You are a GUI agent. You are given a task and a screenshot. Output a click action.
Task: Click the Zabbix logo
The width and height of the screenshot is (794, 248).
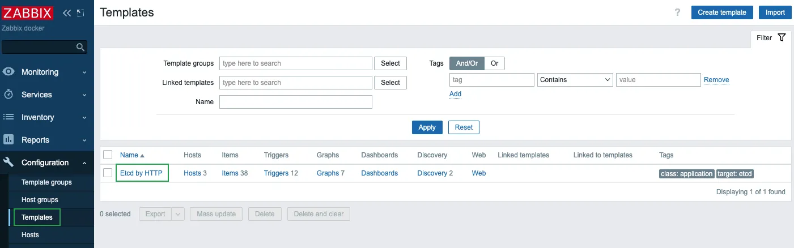click(x=28, y=12)
